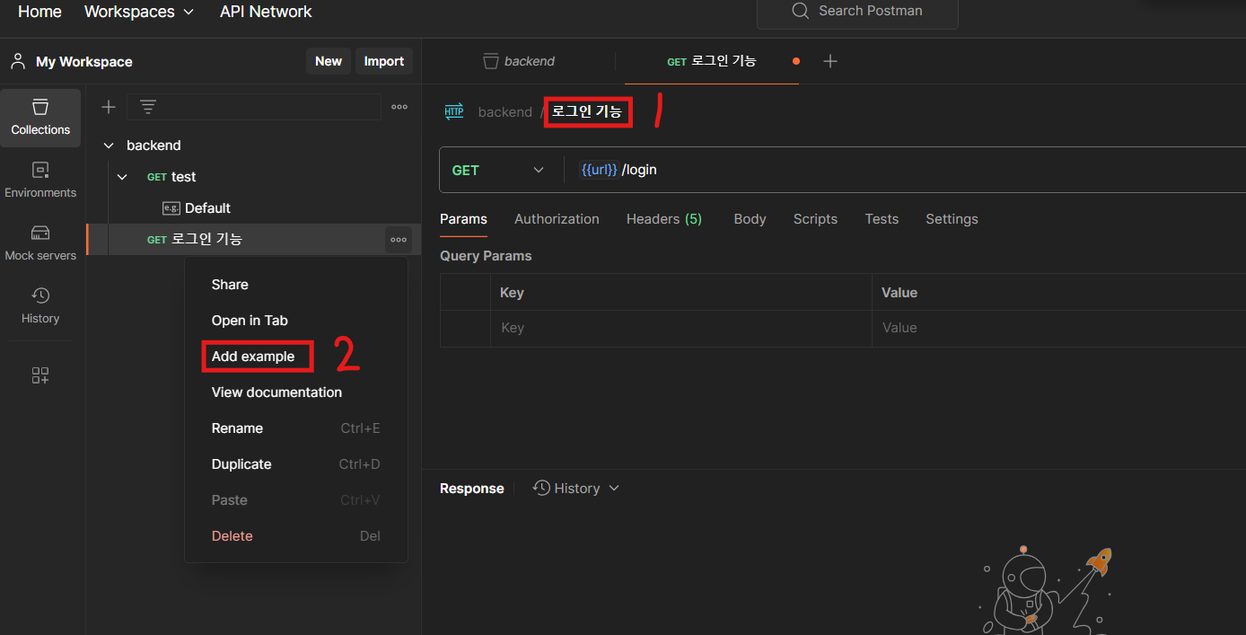
Task: Click the search magnifier icon in Postman search
Action: [x=801, y=11]
